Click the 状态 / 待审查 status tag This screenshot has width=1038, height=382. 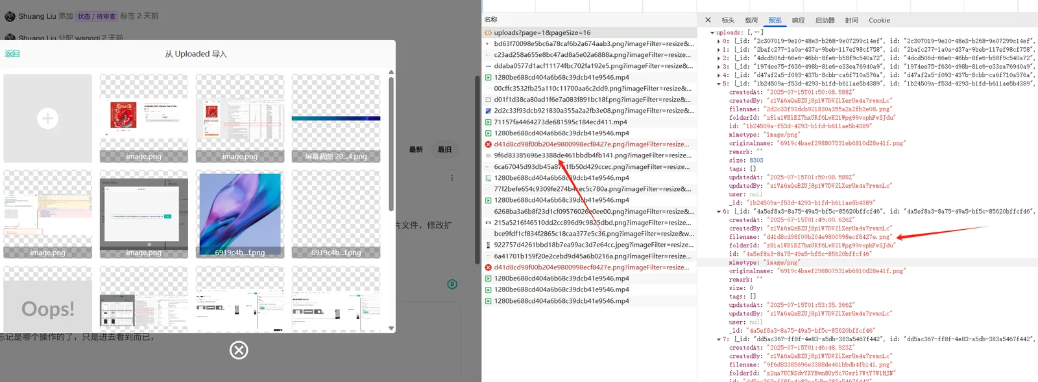point(97,16)
